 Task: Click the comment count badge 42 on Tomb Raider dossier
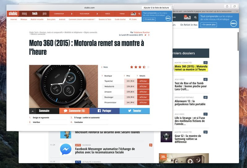[205, 80]
